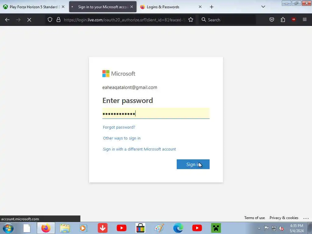
Task: Open the Terms of use link
Action: [254, 218]
